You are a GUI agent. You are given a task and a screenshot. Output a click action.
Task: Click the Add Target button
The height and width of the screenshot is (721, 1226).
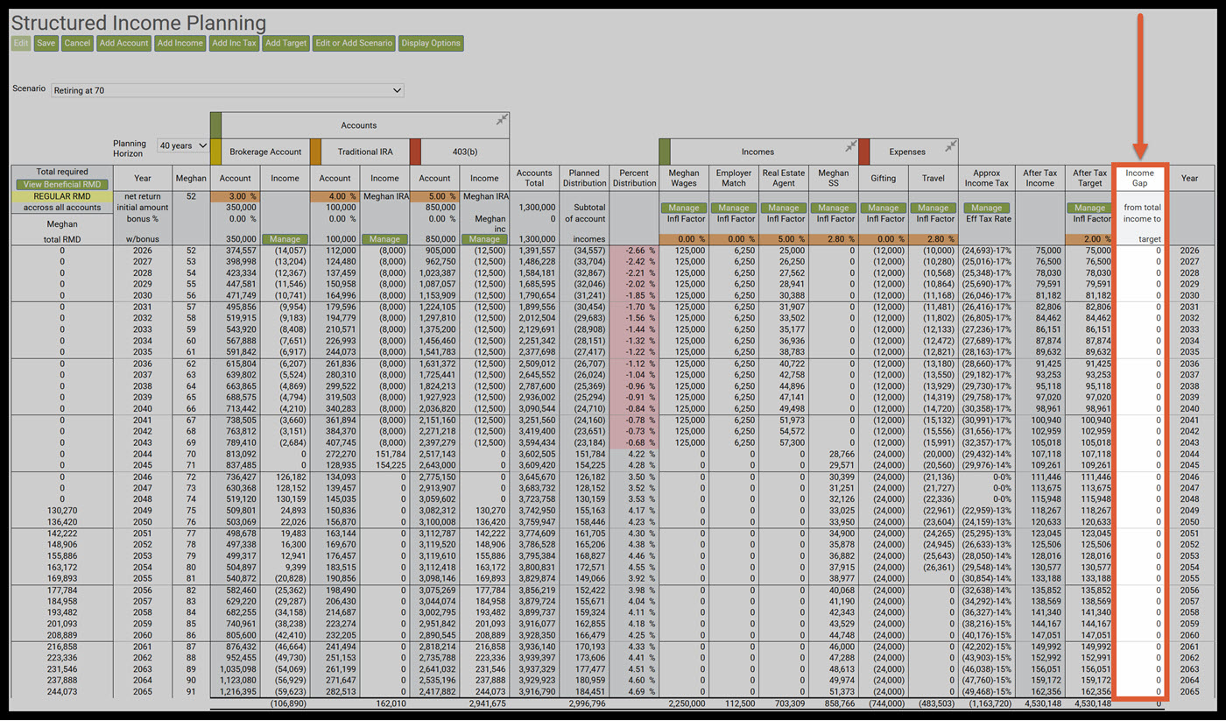[286, 43]
